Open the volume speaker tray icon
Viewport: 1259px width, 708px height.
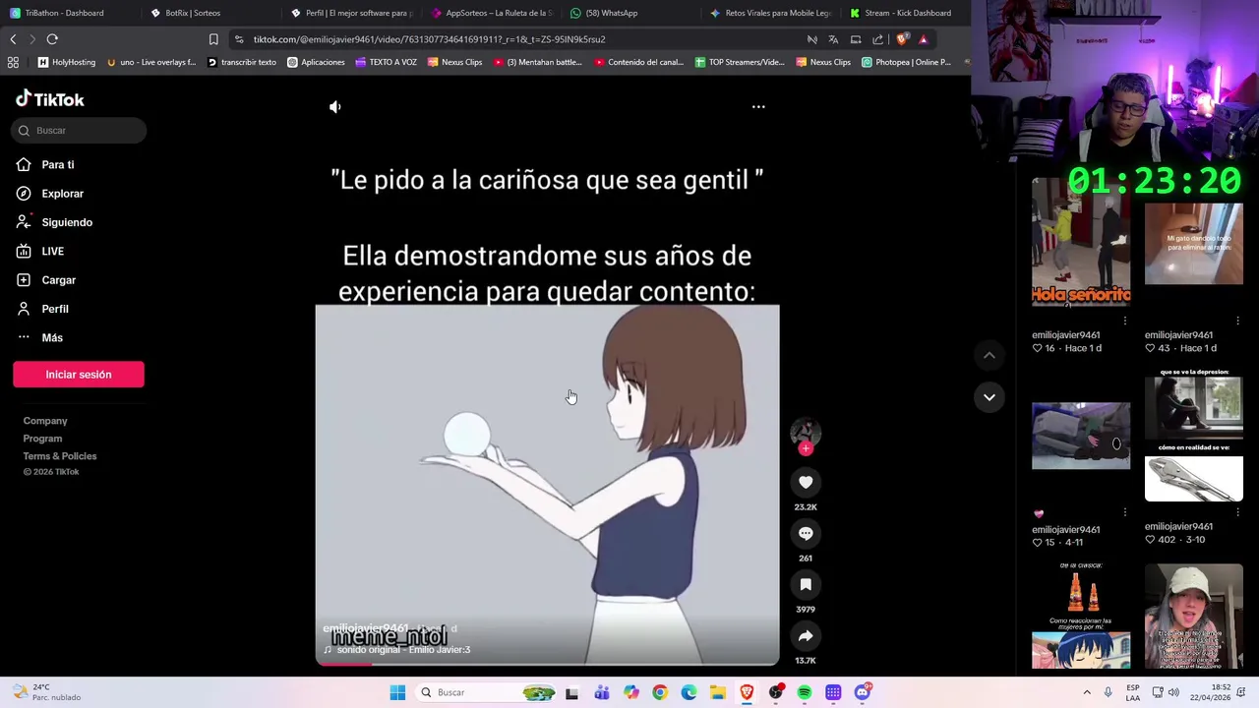[1173, 692]
